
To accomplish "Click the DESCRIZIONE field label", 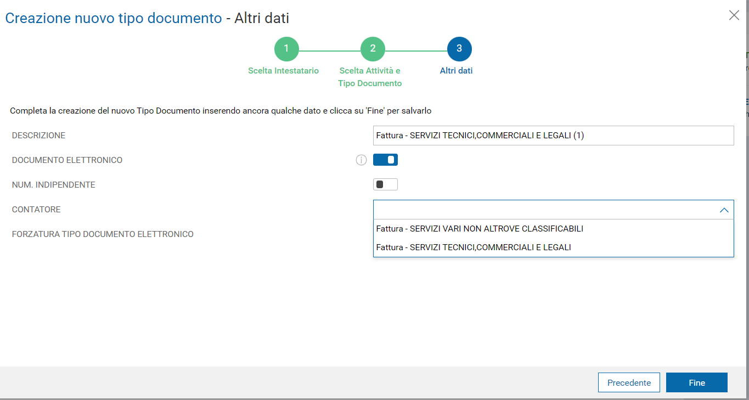I will 38,136.
